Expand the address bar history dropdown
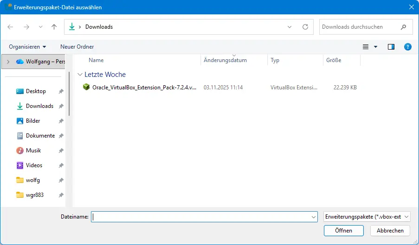Screen dimensions: 419x245 point(290,27)
